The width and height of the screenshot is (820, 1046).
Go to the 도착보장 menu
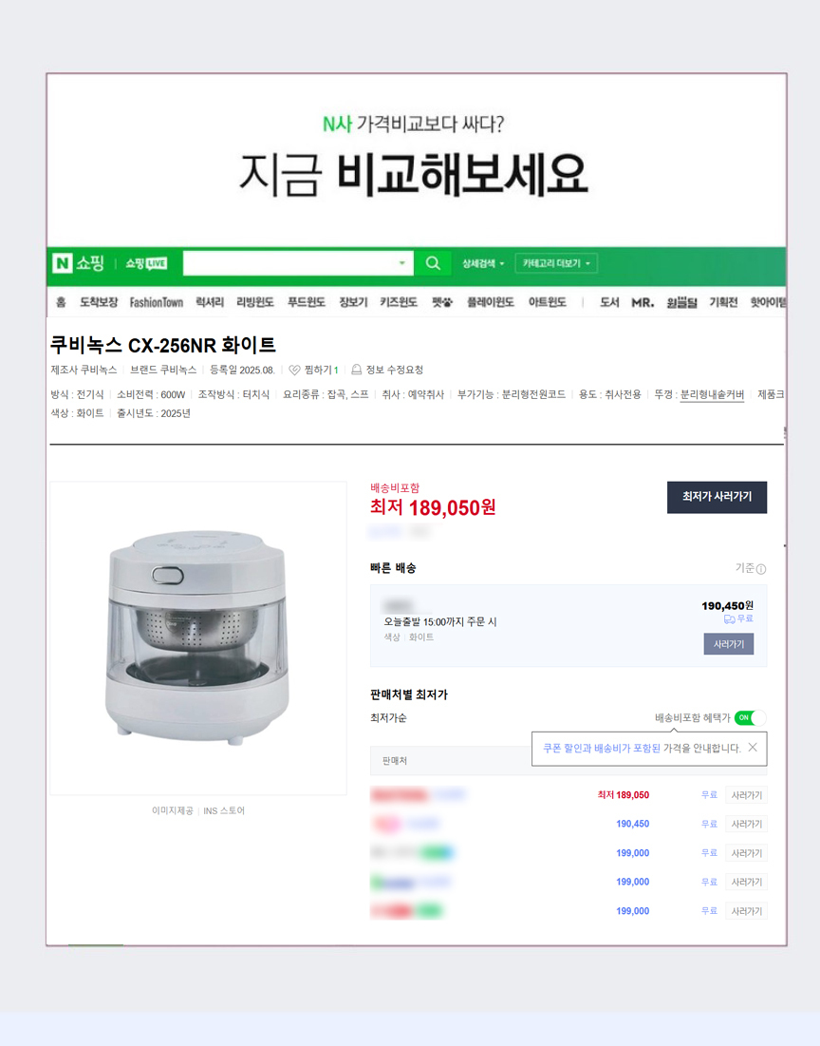99,303
